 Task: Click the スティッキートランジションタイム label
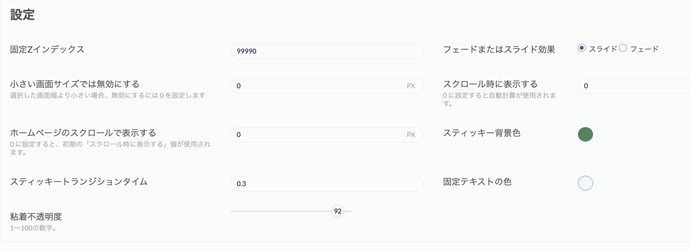79,182
